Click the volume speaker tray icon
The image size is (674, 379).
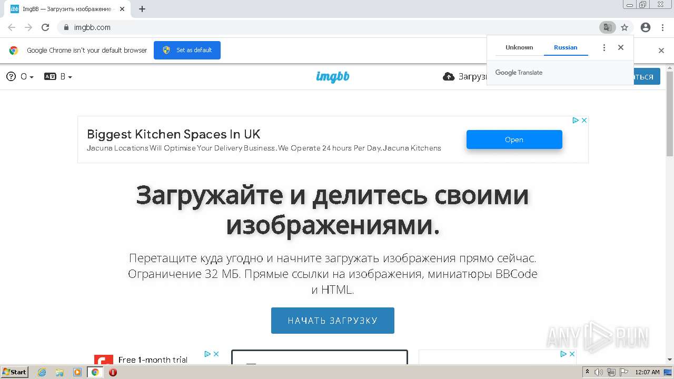click(599, 372)
